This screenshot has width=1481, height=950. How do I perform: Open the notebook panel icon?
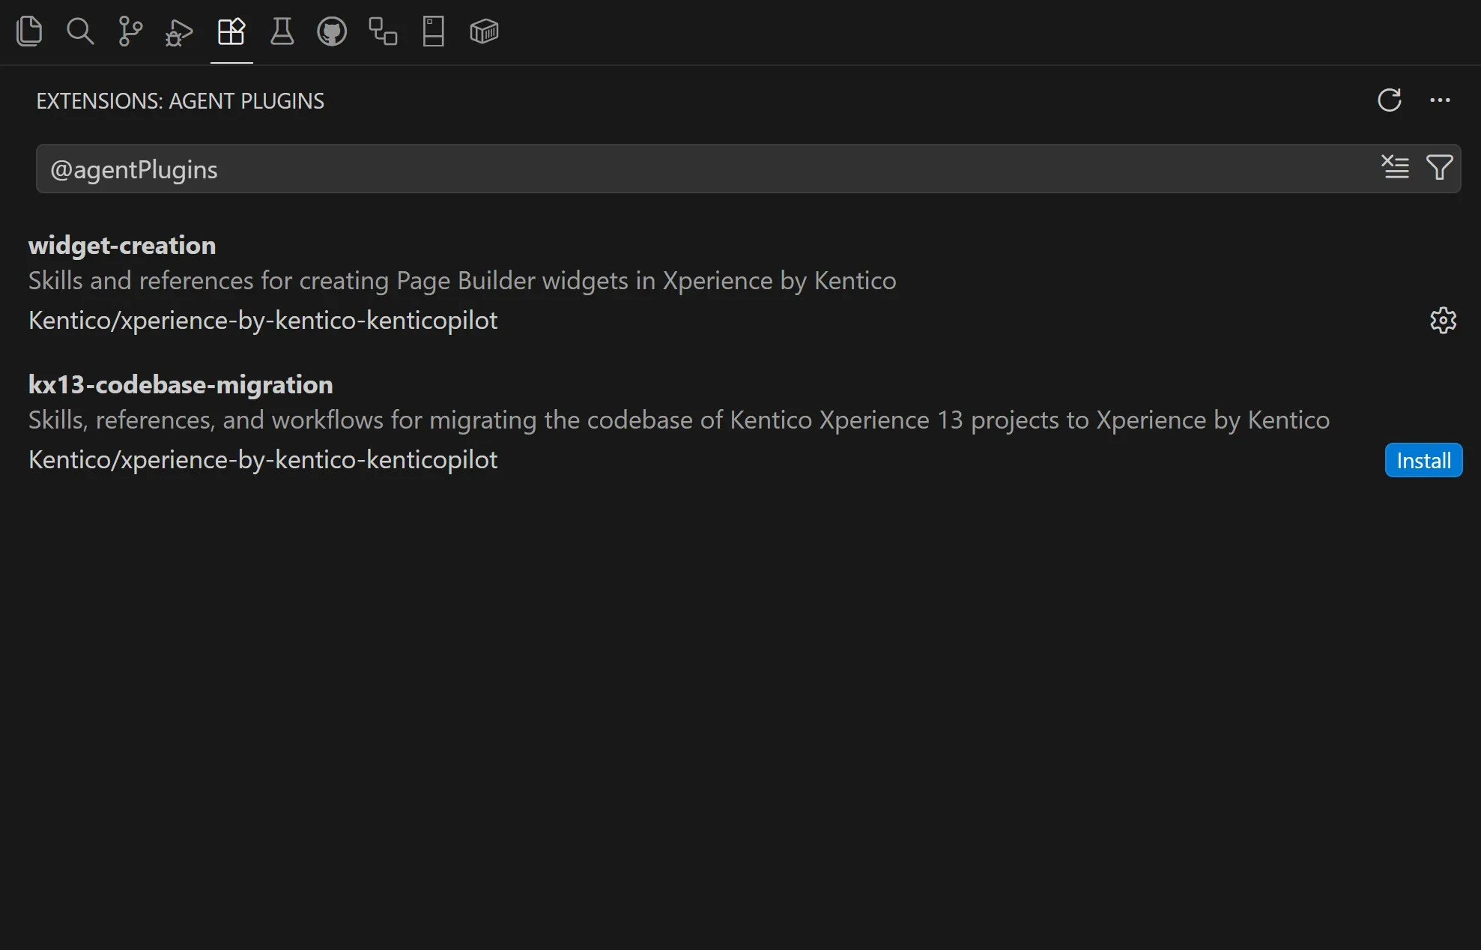[x=434, y=31]
